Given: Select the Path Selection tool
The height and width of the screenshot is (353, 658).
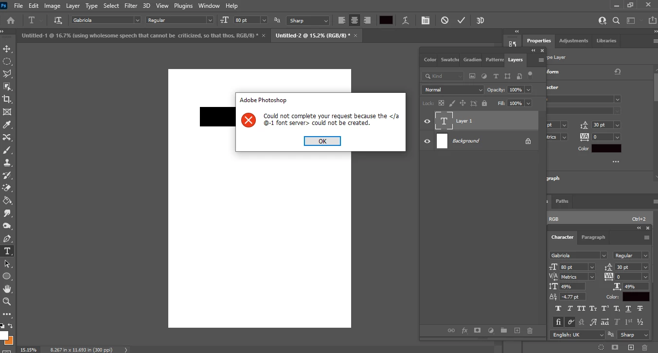Looking at the screenshot, I should (x=7, y=264).
